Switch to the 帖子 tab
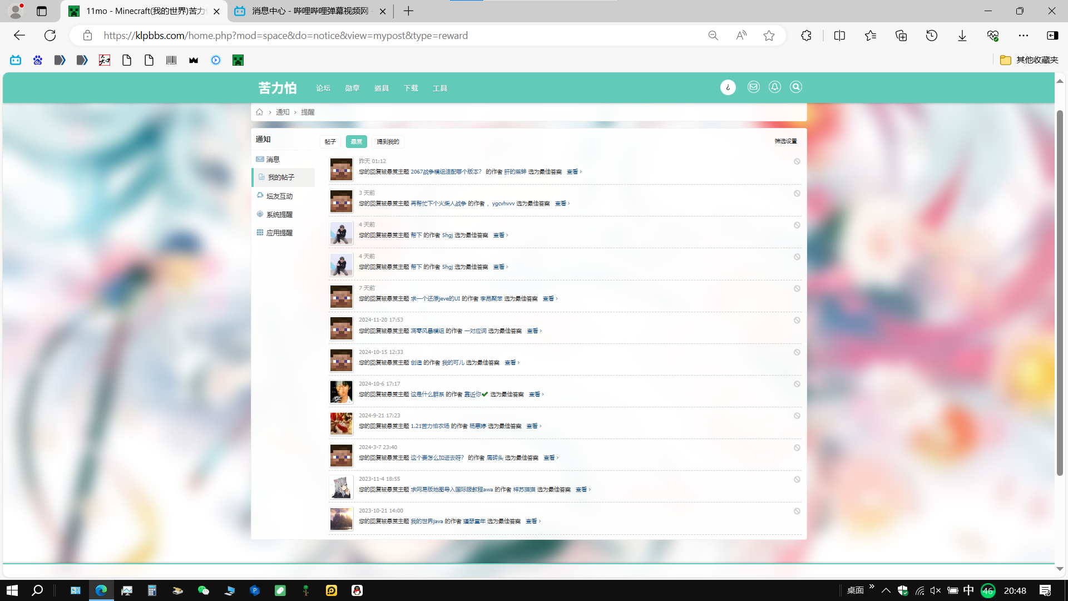Viewport: 1068px width, 601px height. tap(330, 141)
